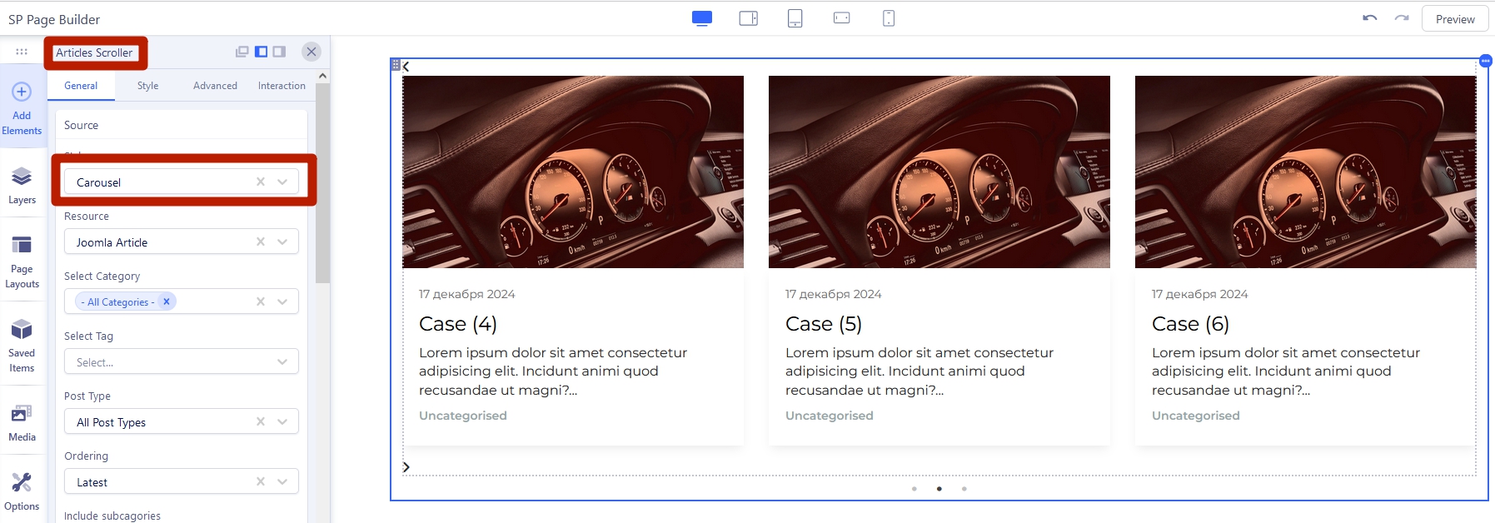This screenshot has height=523, width=1495.
Task: Set settings panel to floating window mode
Action: (x=242, y=52)
